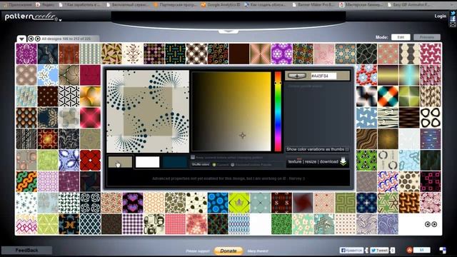Open the Banner Maker Pro bookmark
457x257 pixels.
313,5
